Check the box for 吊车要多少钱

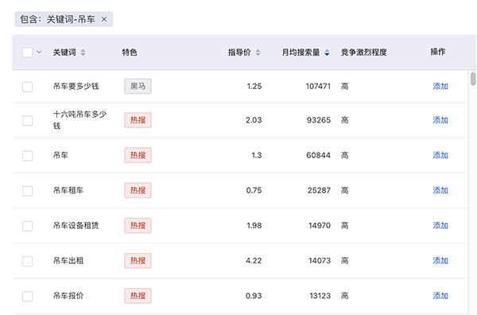[x=27, y=87]
